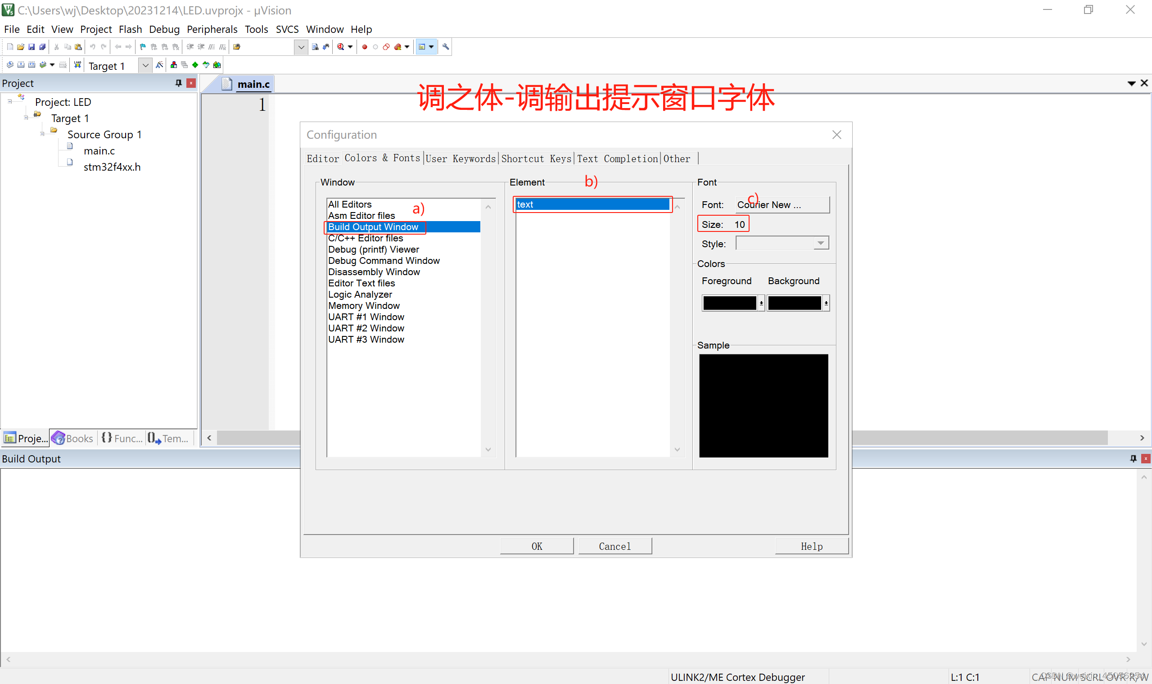1152x684 pixels.
Task: Switch to the User Keywords tab
Action: [x=461, y=159]
